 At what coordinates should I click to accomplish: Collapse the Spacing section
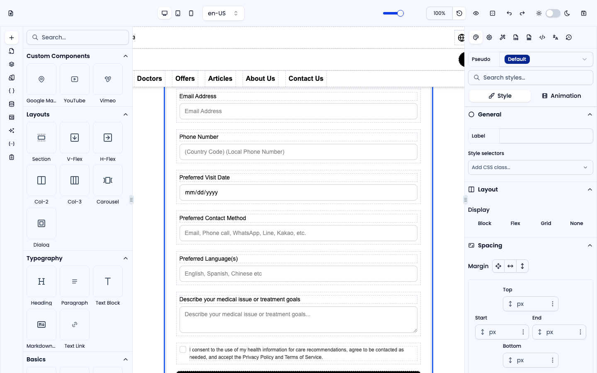(x=590, y=245)
